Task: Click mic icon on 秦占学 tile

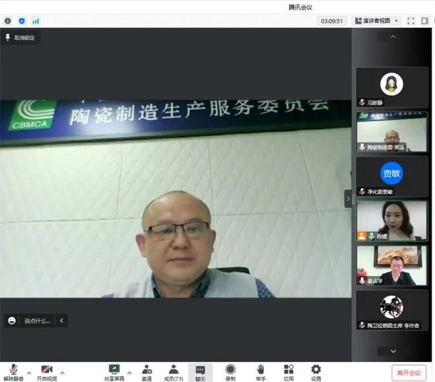Action: 362,281
